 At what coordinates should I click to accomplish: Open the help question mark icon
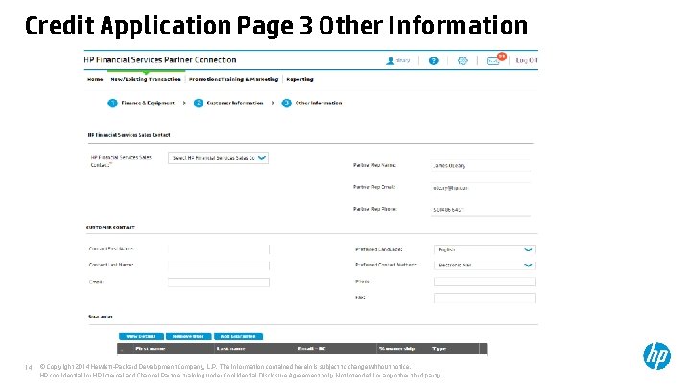click(x=434, y=61)
